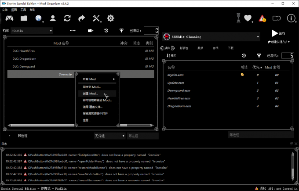Screen dimensions: 299x191
Task: Click the plugin list create backup icon
Action: (x=259, y=56)
